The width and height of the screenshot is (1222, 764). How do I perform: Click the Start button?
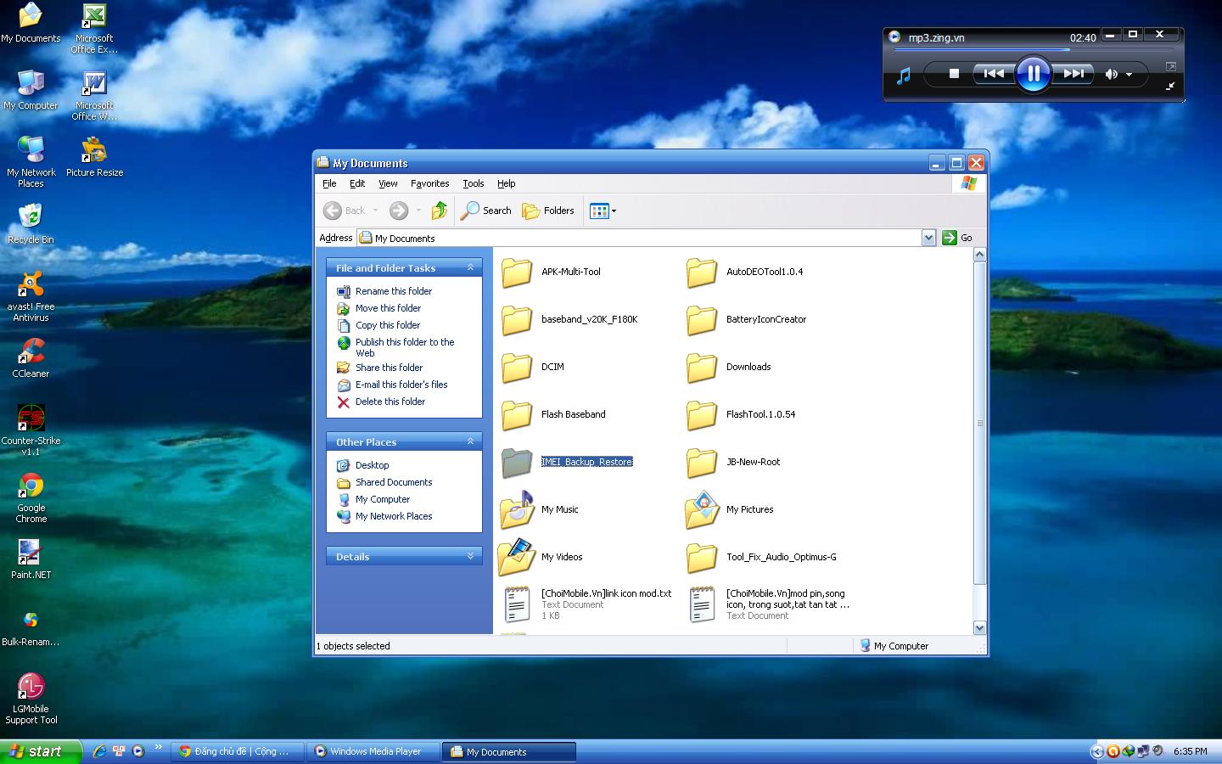(x=41, y=751)
